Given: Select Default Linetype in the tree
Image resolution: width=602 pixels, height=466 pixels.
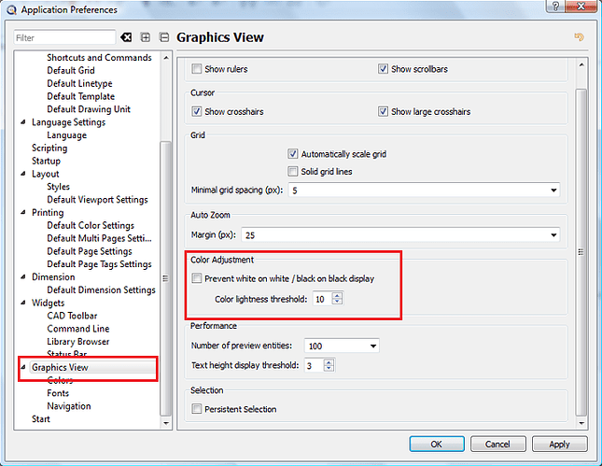Looking at the screenshot, I should pos(80,83).
